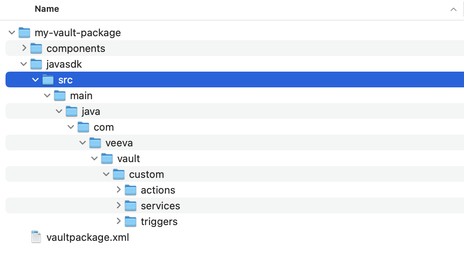This screenshot has width=464, height=255.
Task: Expand the components folder
Action: 24,48
